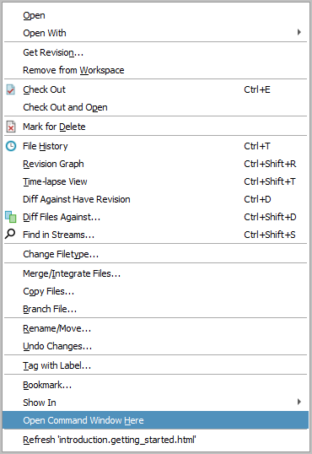Click the Diff Files Against overlapping squares icon
Viewport: 312px width, 454px height.
tap(11, 217)
